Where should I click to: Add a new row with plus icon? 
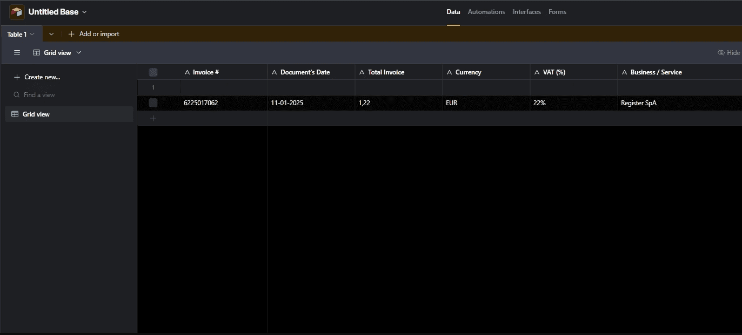click(153, 118)
